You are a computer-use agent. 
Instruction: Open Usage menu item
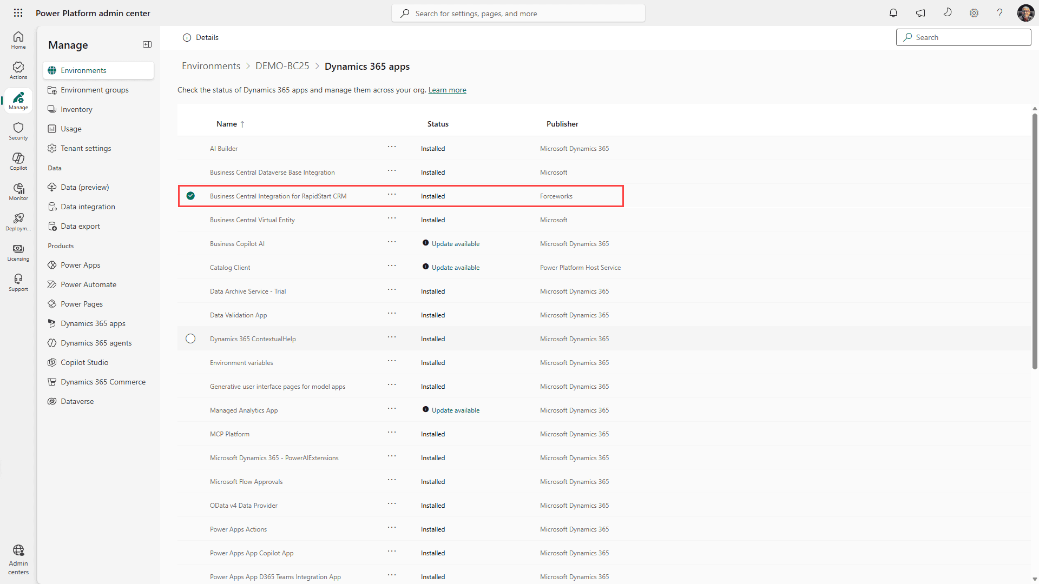pos(98,129)
